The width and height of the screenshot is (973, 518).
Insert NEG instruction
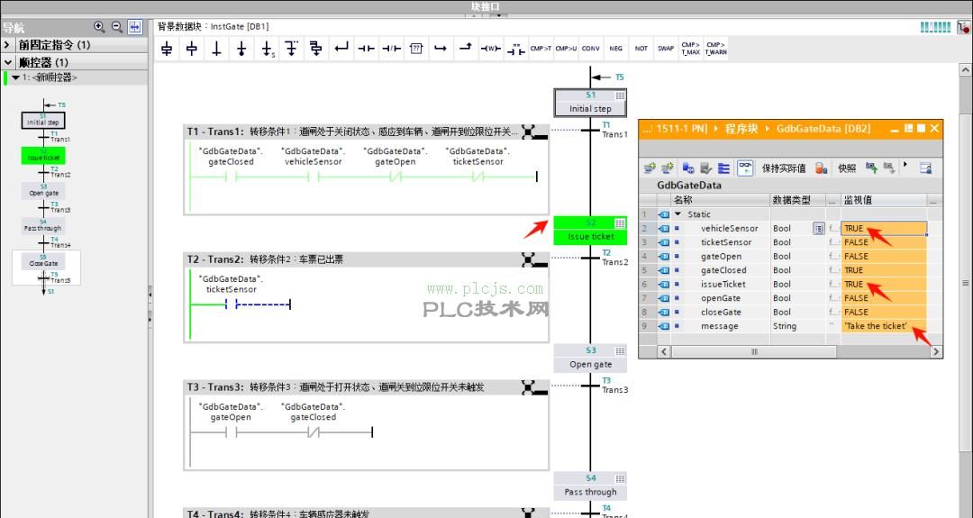(615, 49)
